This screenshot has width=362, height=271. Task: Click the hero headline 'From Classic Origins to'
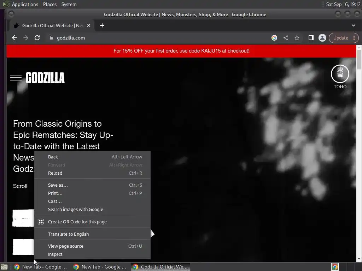click(57, 124)
